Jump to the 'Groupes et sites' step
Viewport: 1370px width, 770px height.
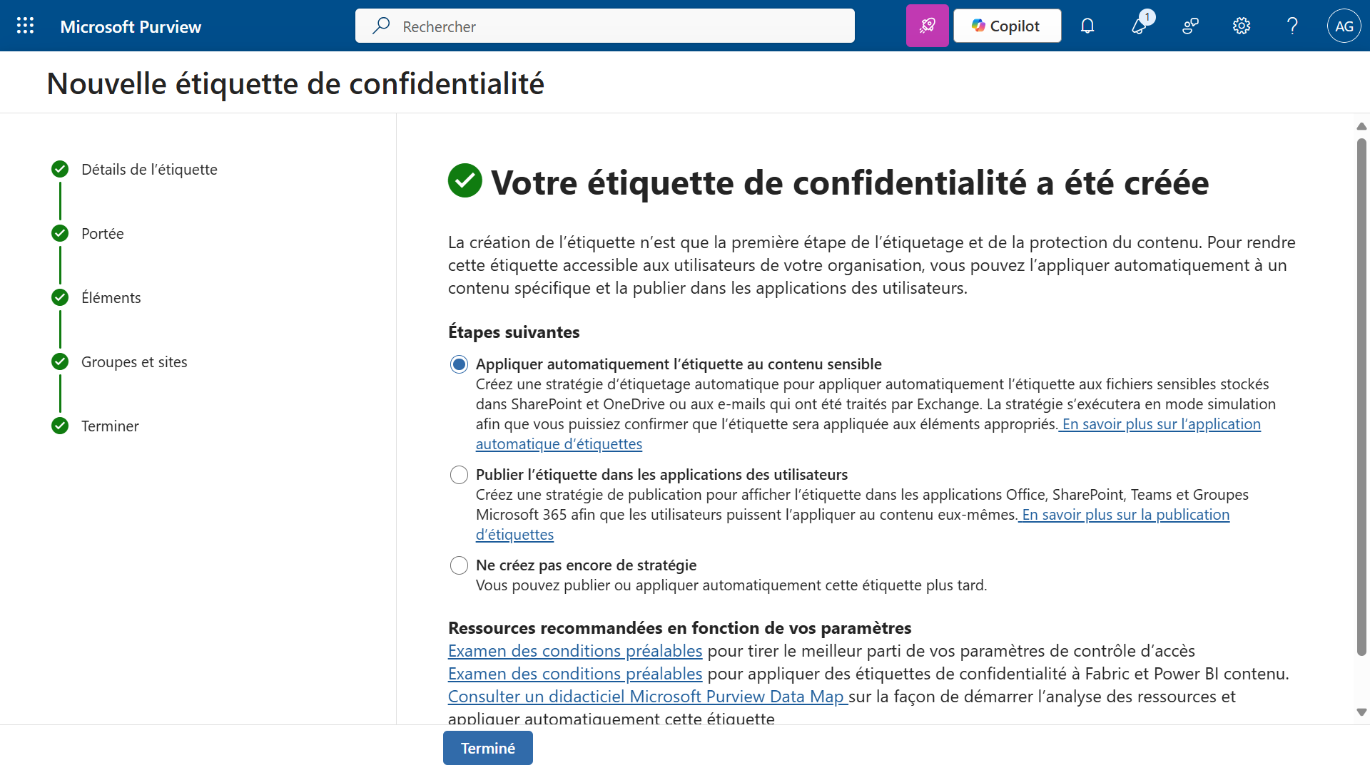click(134, 362)
